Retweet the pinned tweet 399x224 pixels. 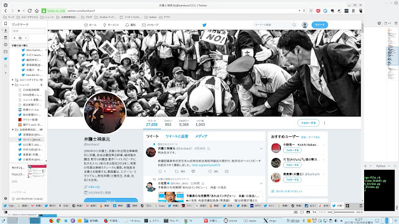tap(176, 172)
